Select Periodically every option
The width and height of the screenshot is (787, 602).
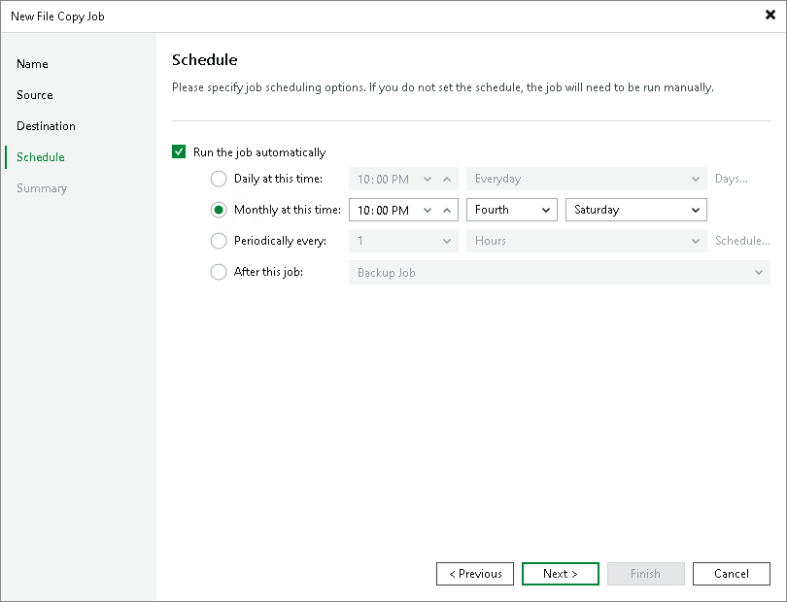[219, 241]
